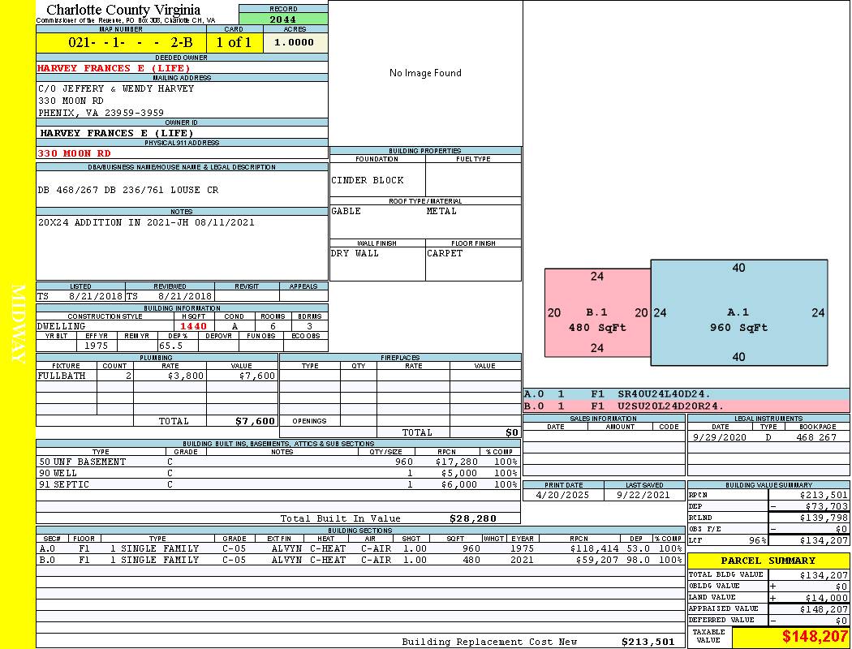This screenshot has width=852, height=649.
Task: Click the card indicator 1 of 1
Action: click(x=234, y=42)
